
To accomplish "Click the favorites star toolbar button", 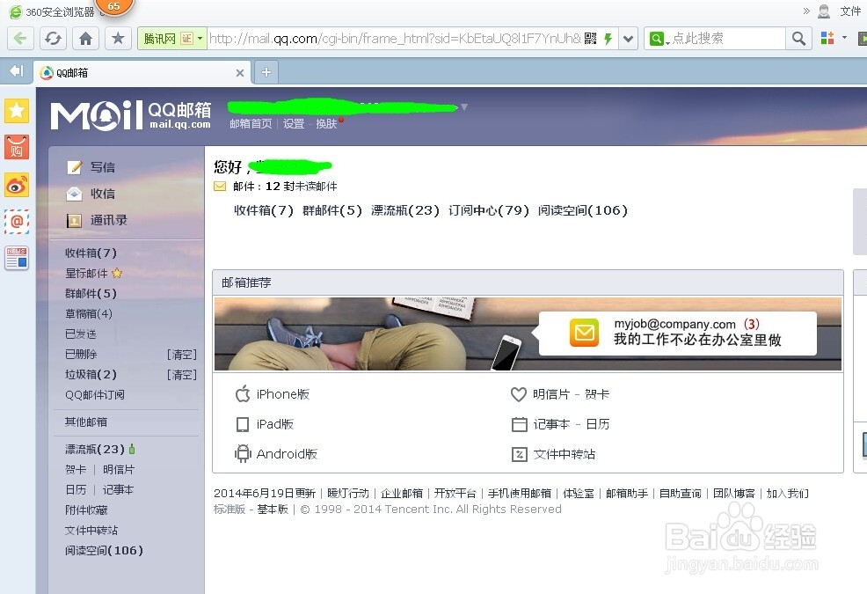I will (x=118, y=38).
